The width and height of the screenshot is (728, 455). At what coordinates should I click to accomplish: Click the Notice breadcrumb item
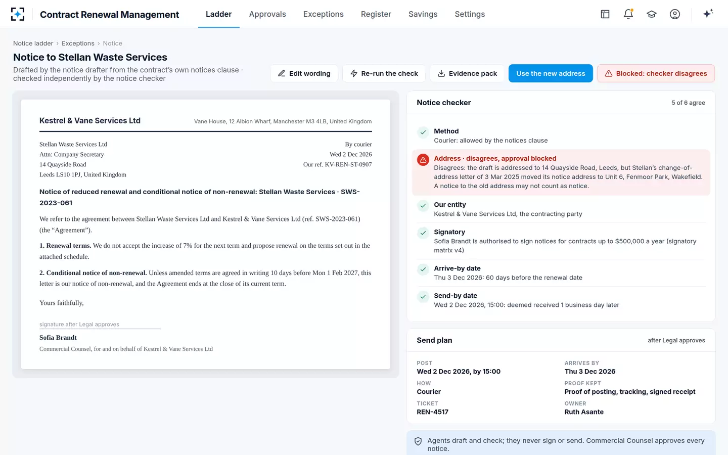point(113,43)
